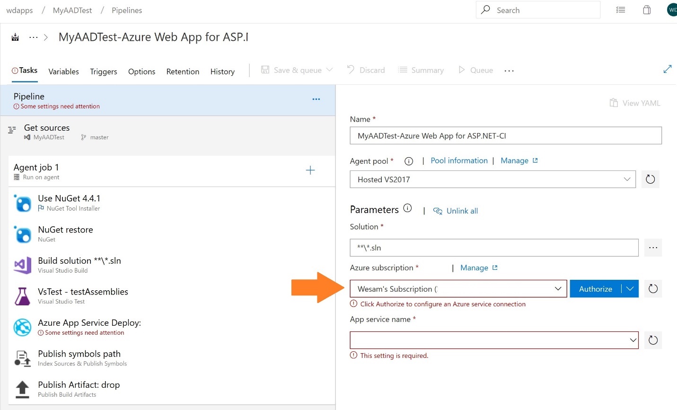The width and height of the screenshot is (677, 410).
Task: Select the Publish Artifact drop icon
Action: tap(23, 389)
